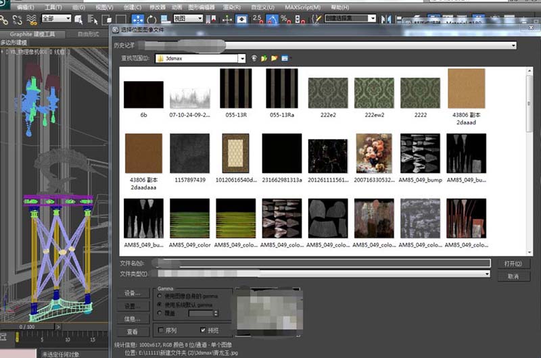541x358 pixels.
Task: Click the time slider showing 0 / 100
Action: [27, 327]
